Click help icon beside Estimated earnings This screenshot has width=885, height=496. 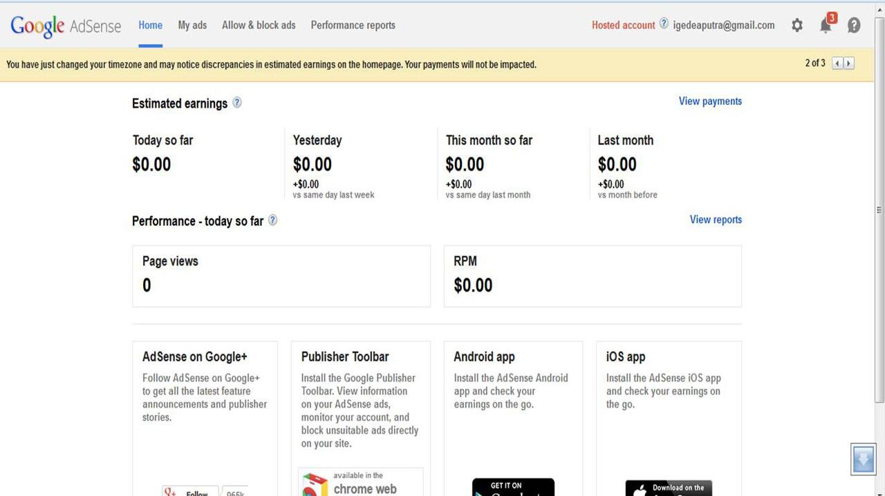click(x=237, y=102)
